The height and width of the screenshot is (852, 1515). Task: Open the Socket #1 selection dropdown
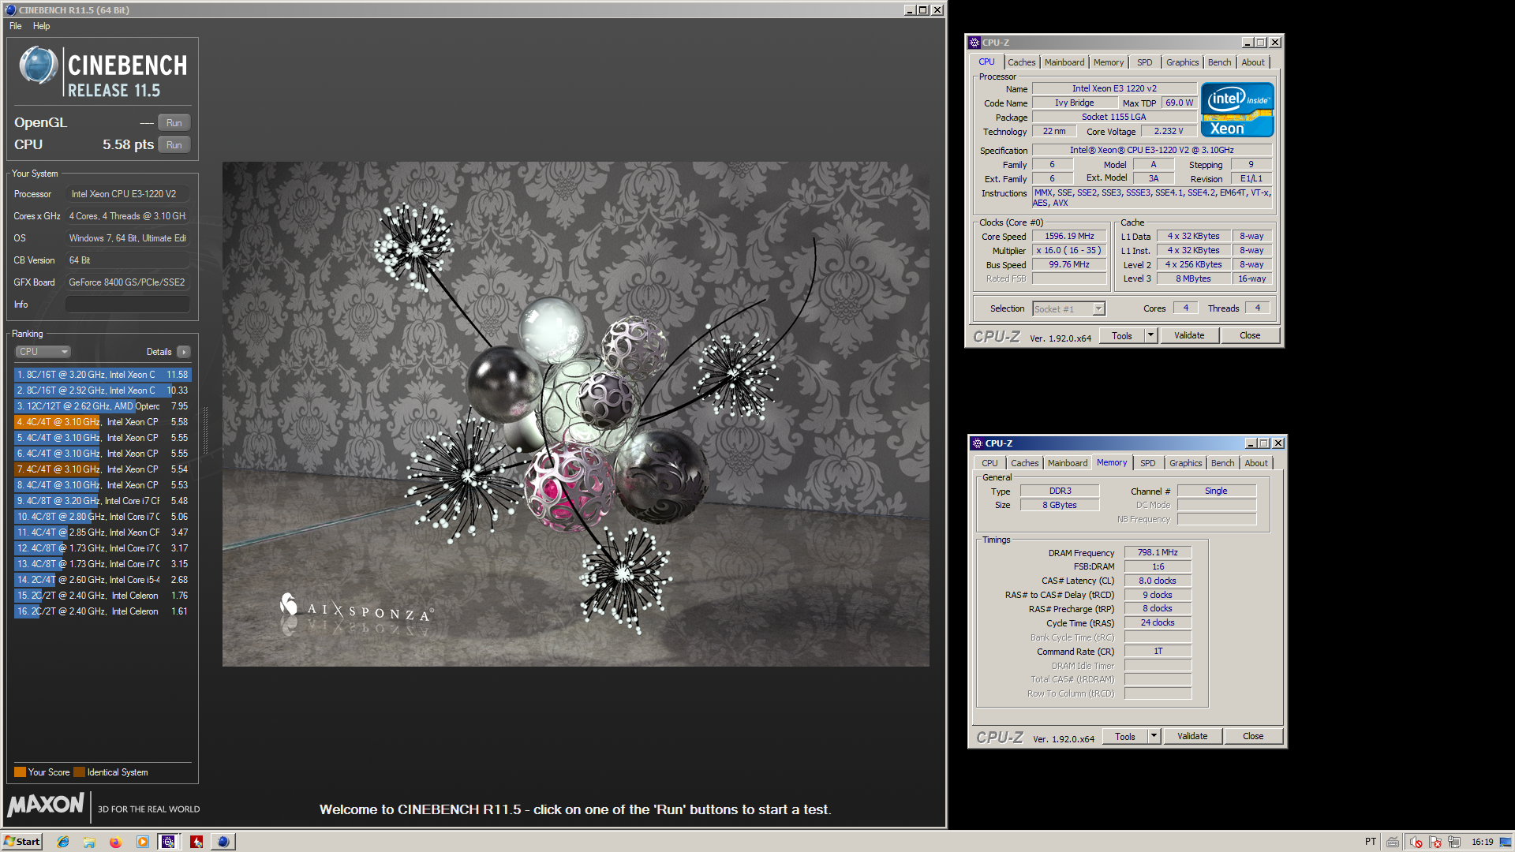tap(1069, 309)
